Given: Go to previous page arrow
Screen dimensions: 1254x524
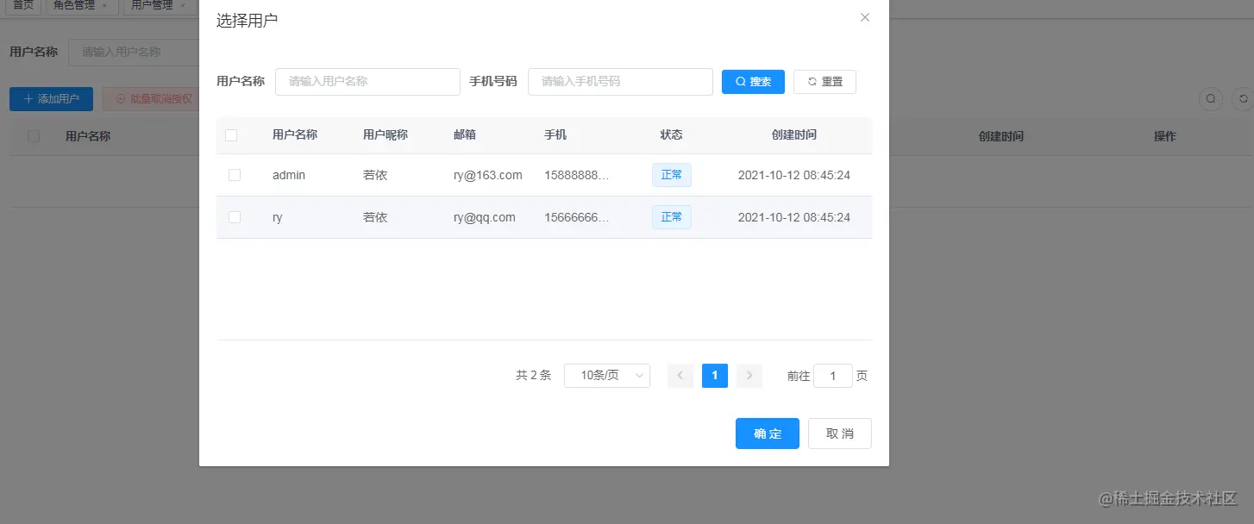Looking at the screenshot, I should pyautogui.click(x=680, y=376).
